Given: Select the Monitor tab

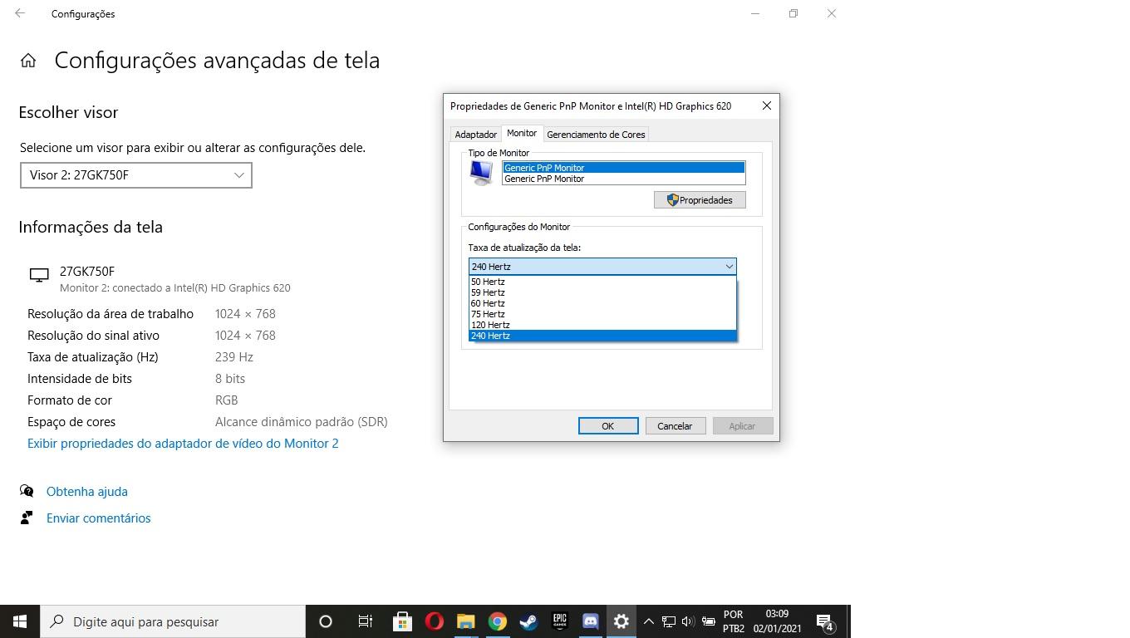Looking at the screenshot, I should click(522, 133).
